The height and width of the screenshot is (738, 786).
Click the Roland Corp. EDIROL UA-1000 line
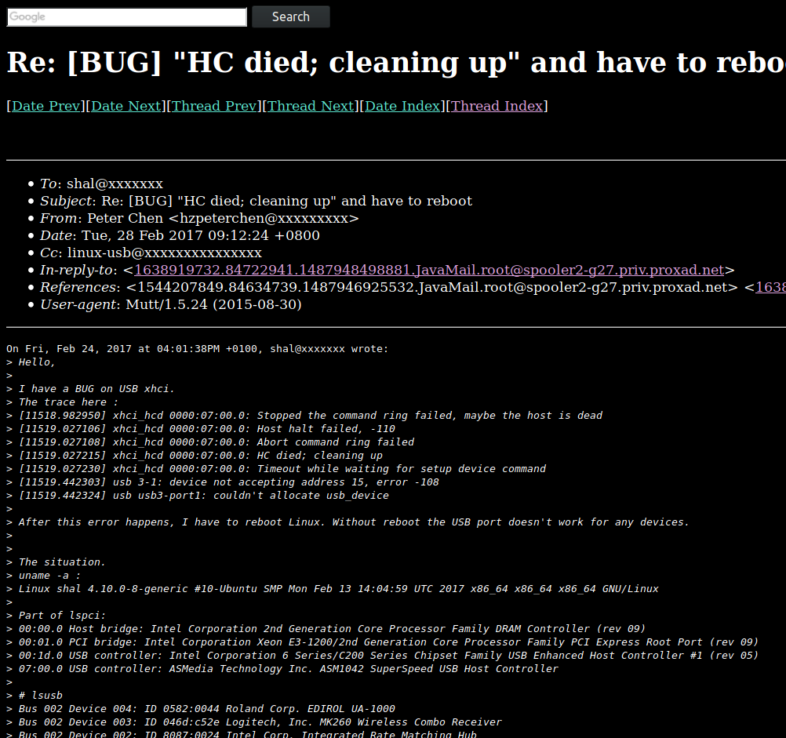201,709
